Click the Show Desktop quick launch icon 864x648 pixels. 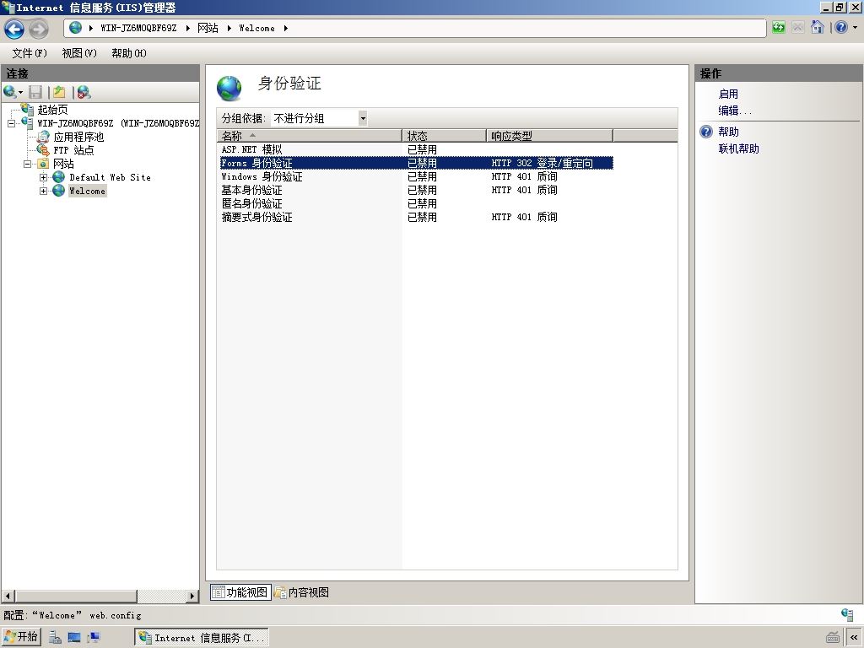[93, 638]
